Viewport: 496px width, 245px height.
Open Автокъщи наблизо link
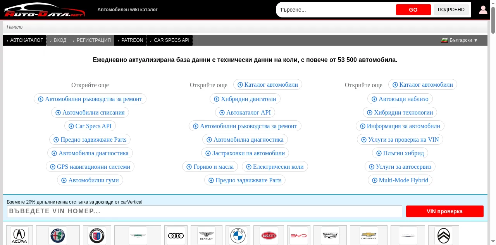pos(400,99)
